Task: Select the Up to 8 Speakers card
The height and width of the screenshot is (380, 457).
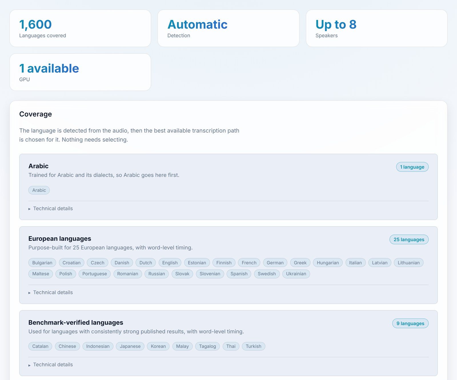Action: click(x=376, y=28)
